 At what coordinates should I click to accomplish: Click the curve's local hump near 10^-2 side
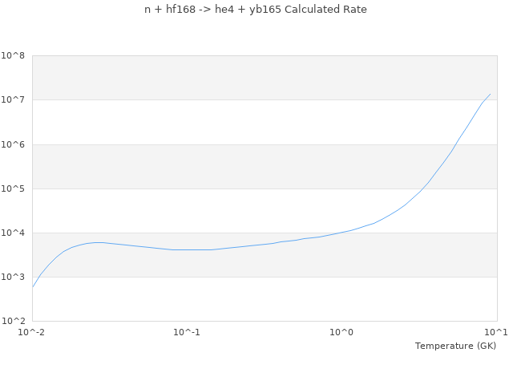[98, 242]
